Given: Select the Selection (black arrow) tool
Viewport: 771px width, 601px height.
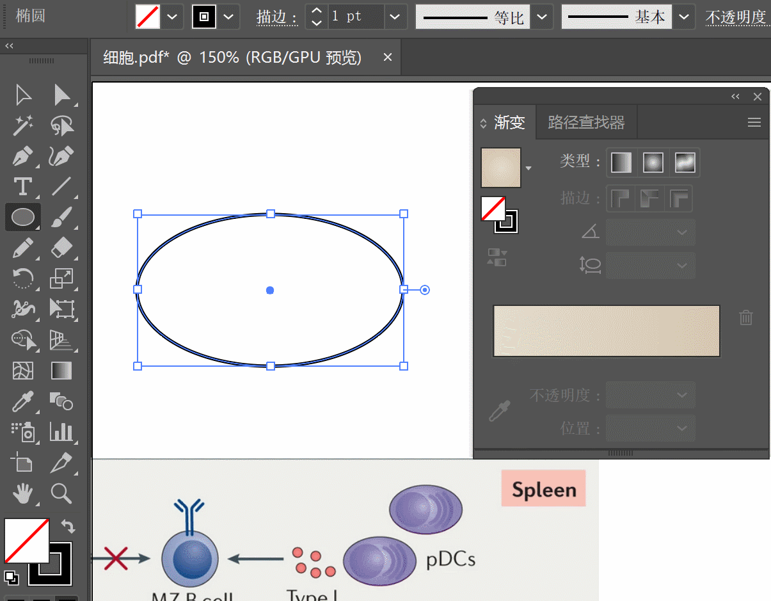Looking at the screenshot, I should pyautogui.click(x=24, y=95).
